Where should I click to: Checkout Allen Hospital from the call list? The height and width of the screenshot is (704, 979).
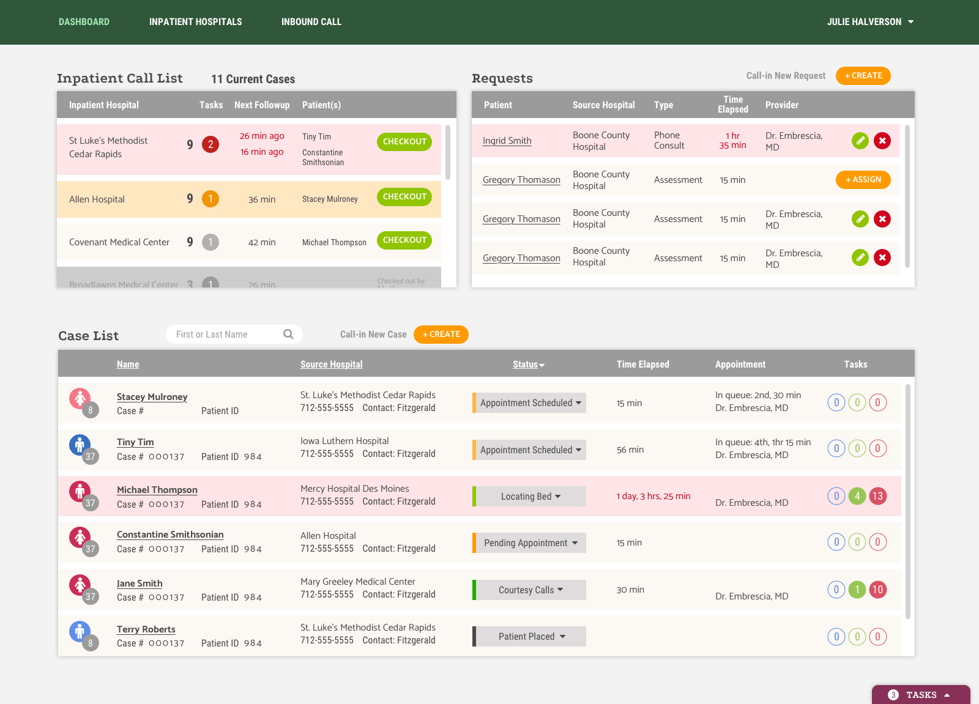404,196
